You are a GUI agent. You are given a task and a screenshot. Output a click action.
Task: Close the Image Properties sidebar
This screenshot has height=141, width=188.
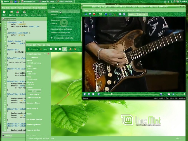49,54
